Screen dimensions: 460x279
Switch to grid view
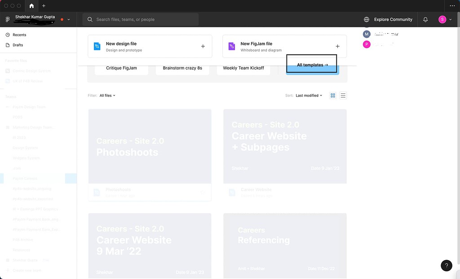coord(333,95)
